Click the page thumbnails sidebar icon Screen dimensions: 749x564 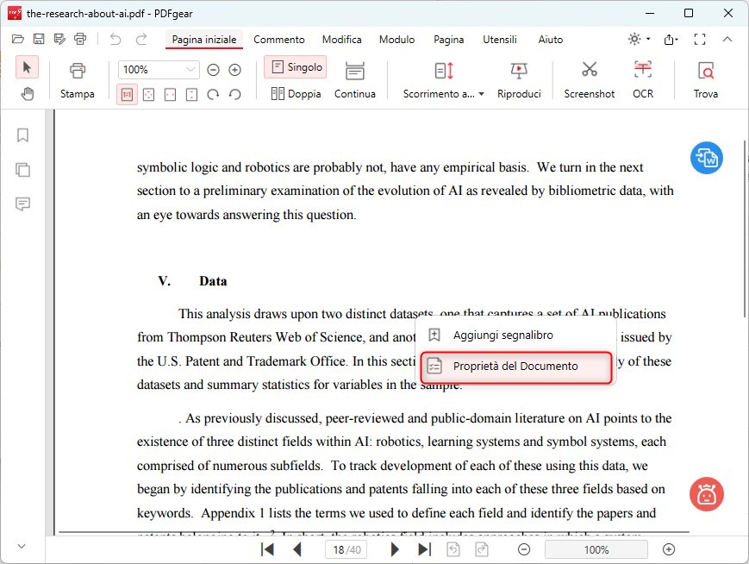pos(22,170)
